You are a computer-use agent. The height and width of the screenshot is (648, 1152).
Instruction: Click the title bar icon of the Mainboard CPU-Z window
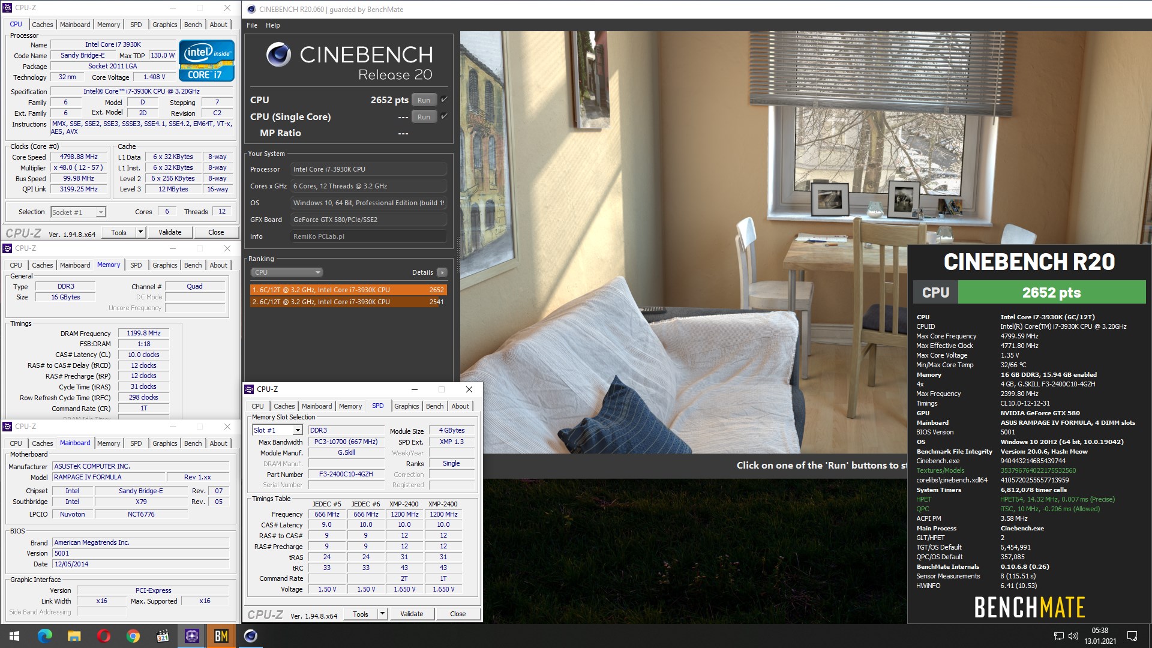click(7, 427)
